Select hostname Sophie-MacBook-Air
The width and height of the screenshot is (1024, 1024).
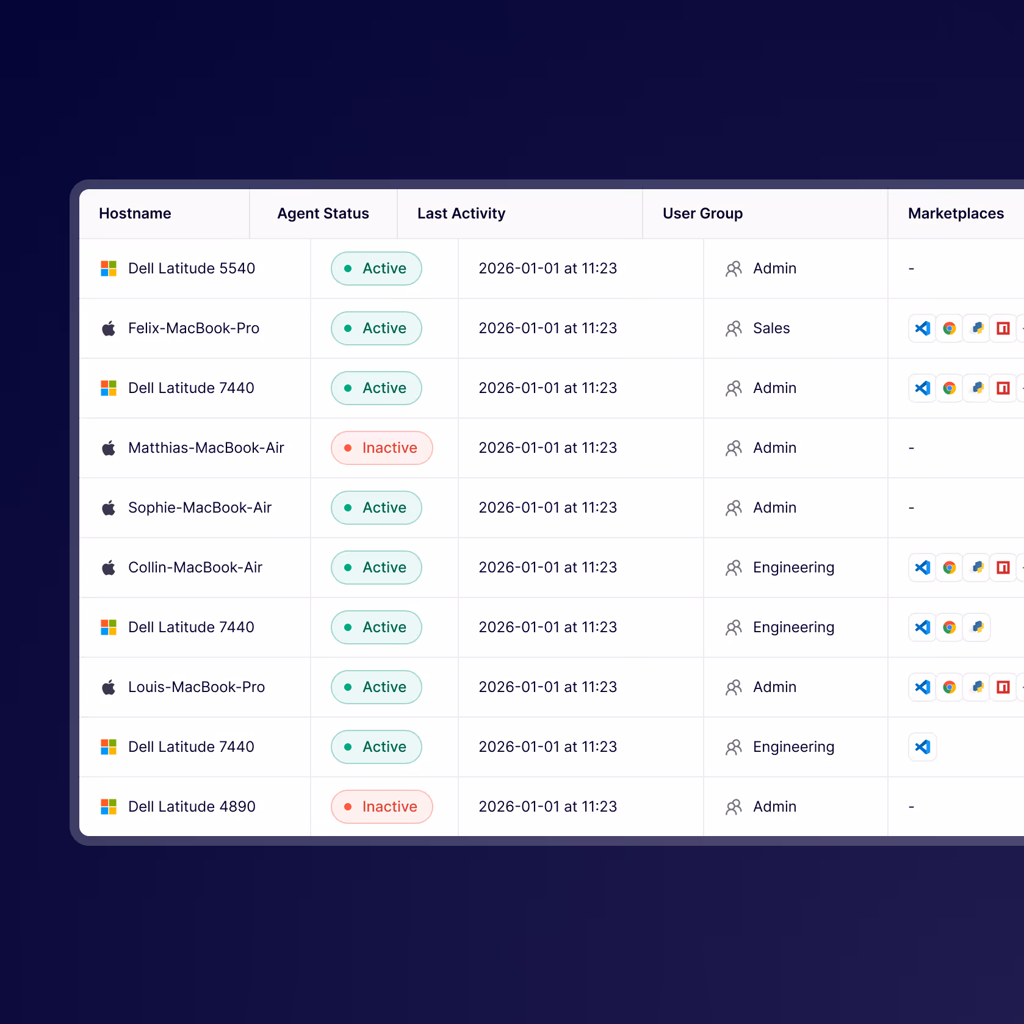point(200,508)
